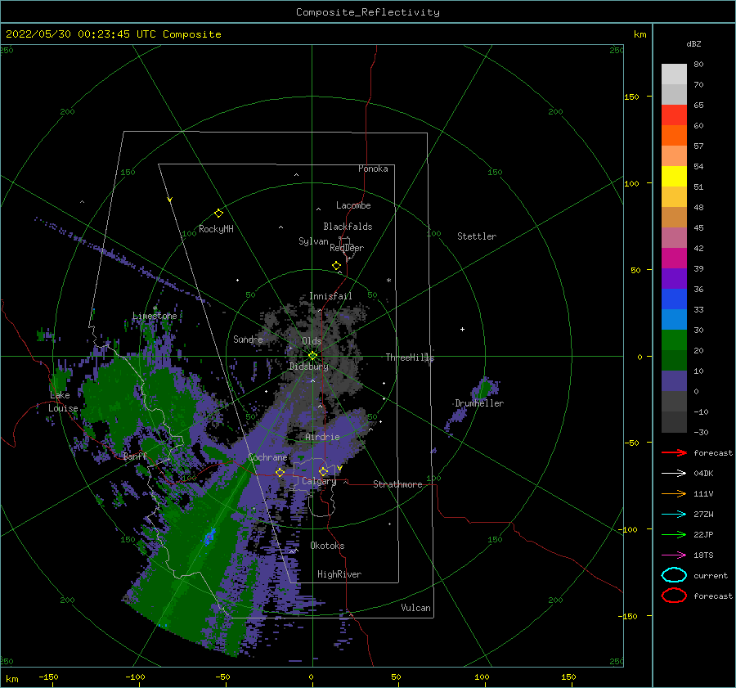Click the Sundre city label
The image size is (736, 688).
[248, 339]
